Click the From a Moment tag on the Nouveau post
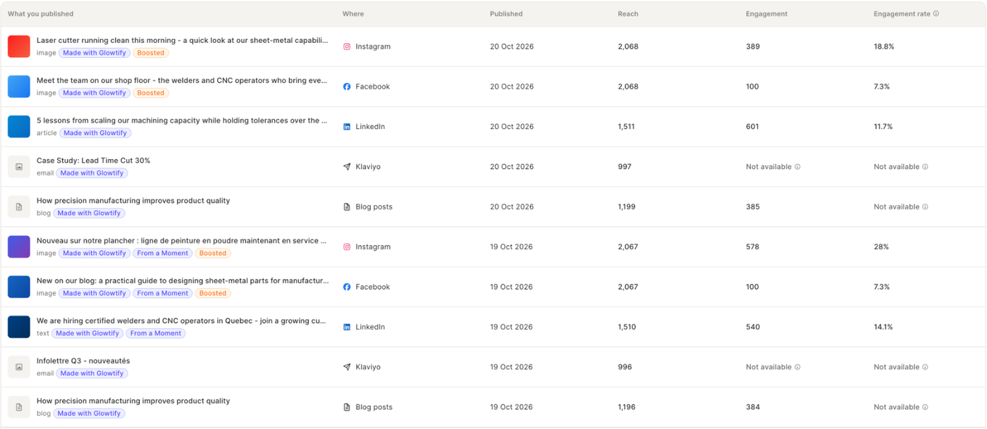987x429 pixels. (163, 254)
